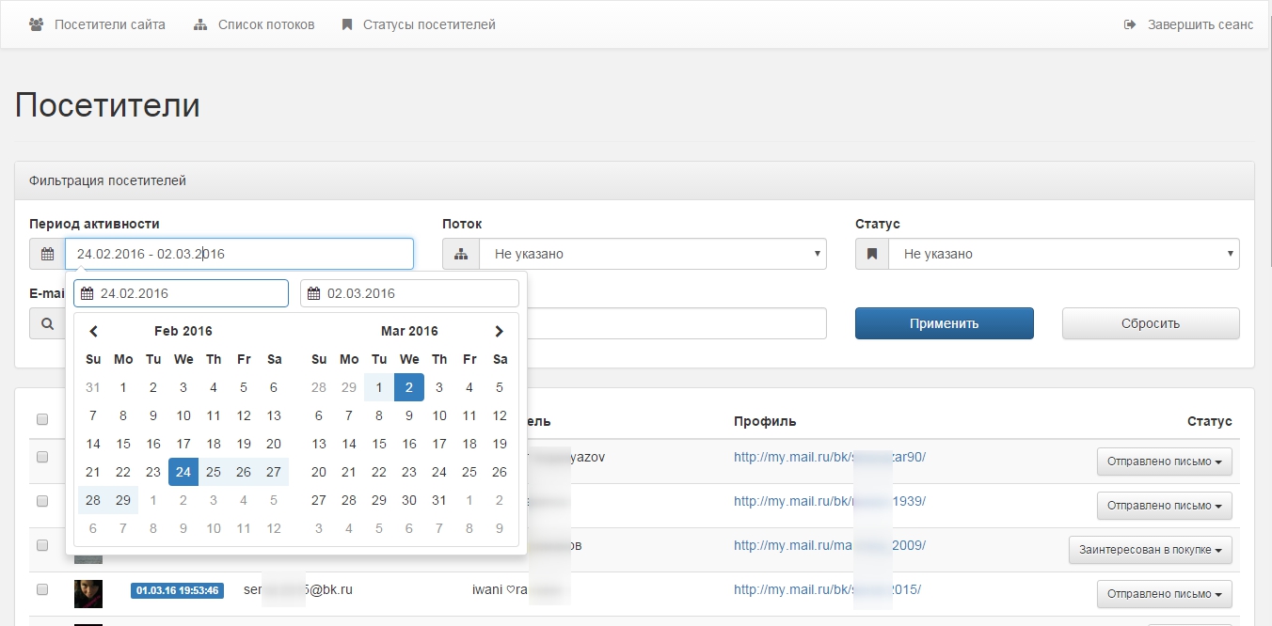1272x626 pixels.
Task: Check the checkbox in the 01.03.16 19:53:46 row
Action: (x=42, y=589)
